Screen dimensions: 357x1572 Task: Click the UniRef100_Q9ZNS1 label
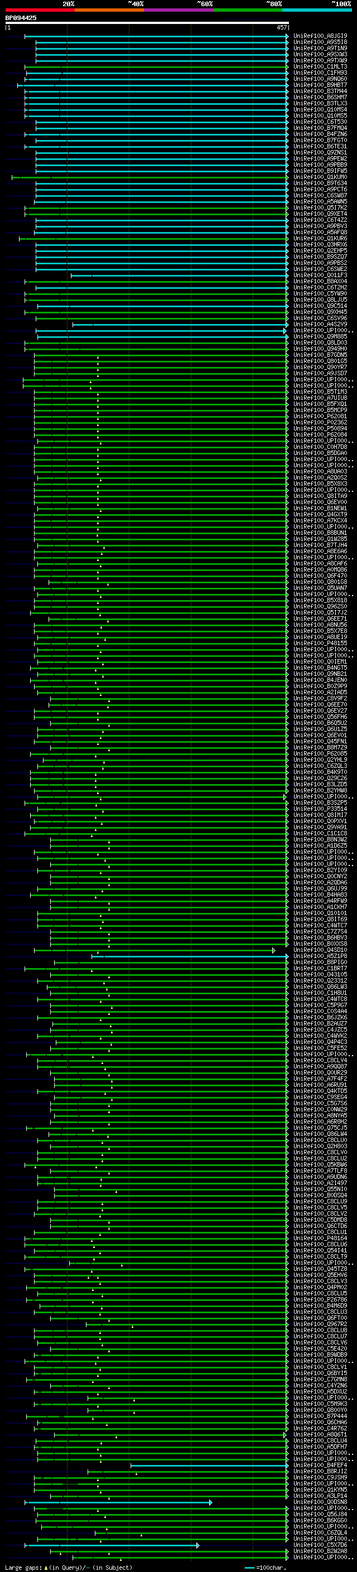[x=320, y=153]
